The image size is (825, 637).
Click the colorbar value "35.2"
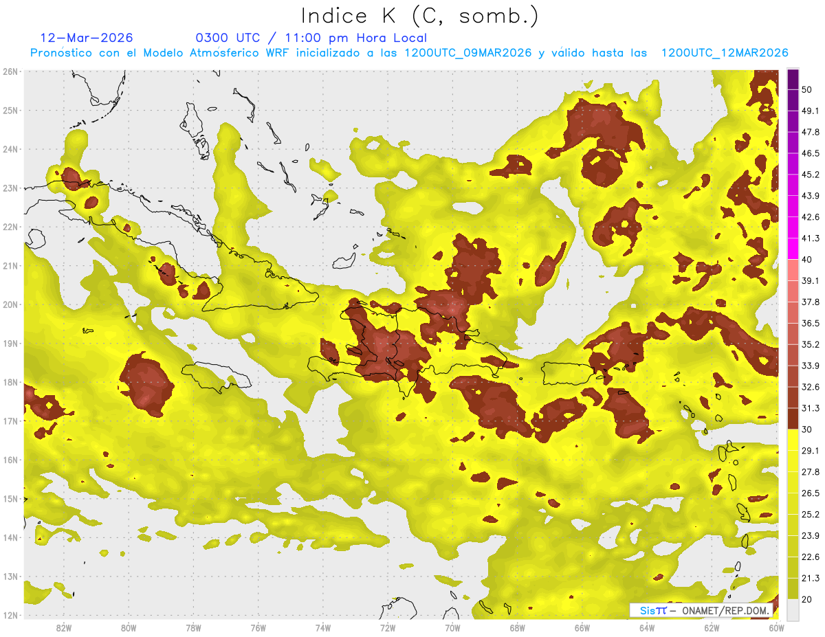point(810,344)
